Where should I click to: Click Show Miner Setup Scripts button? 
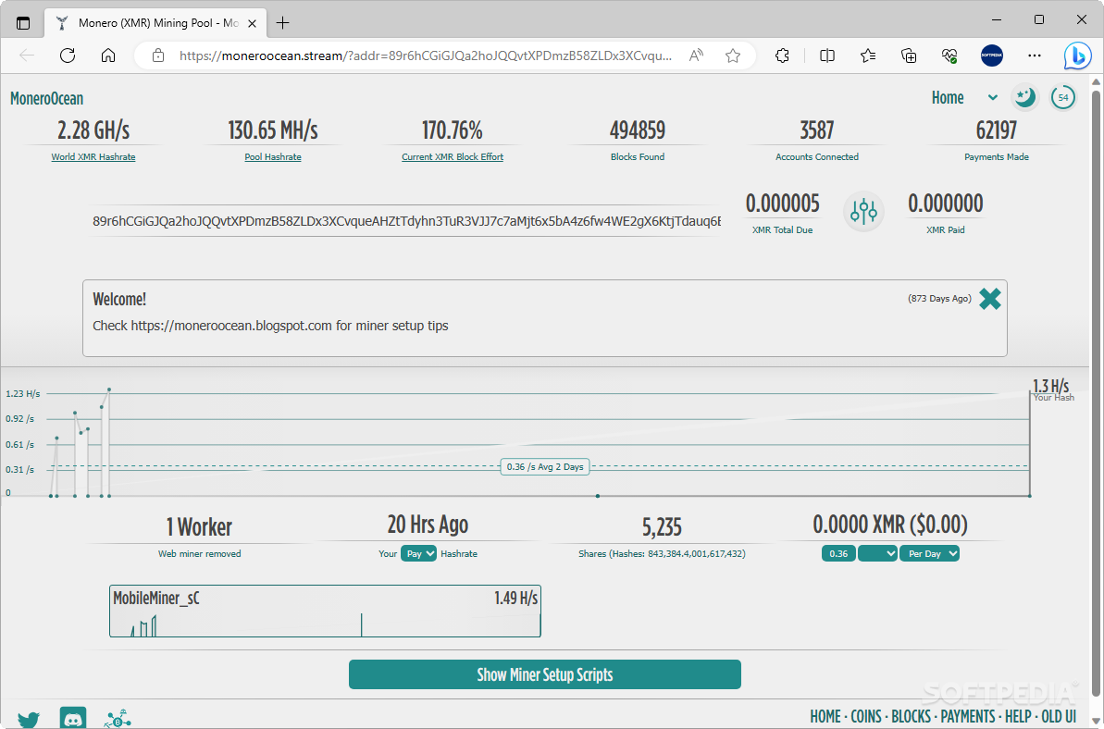545,674
